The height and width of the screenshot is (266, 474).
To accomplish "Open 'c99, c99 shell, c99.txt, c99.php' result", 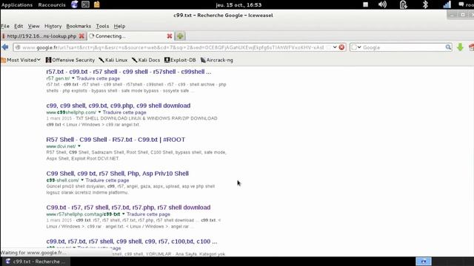I will (x=118, y=106).
